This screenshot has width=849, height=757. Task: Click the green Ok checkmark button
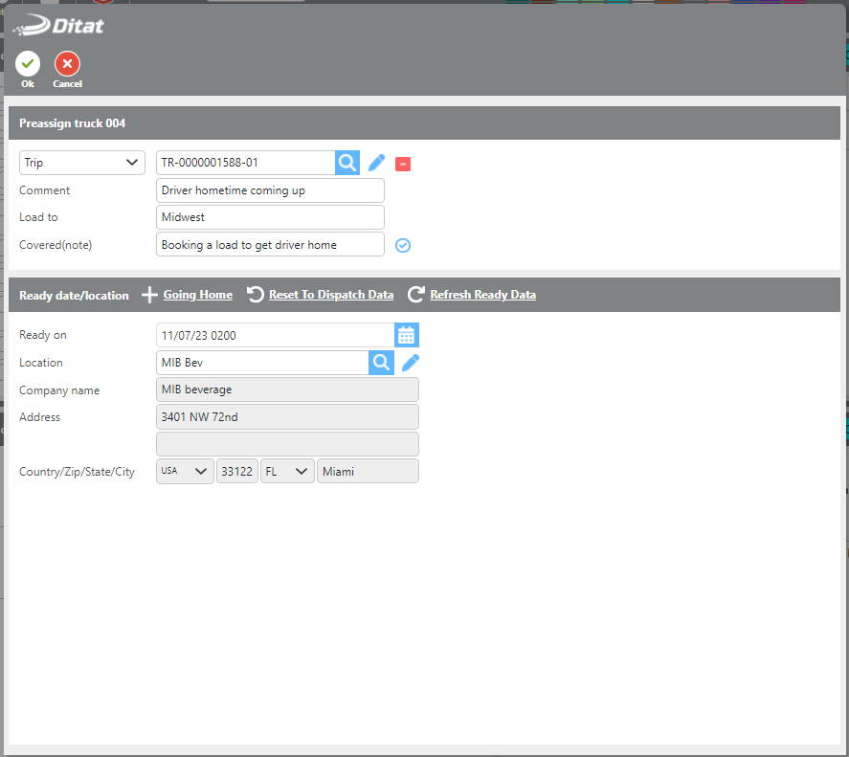coord(28,64)
